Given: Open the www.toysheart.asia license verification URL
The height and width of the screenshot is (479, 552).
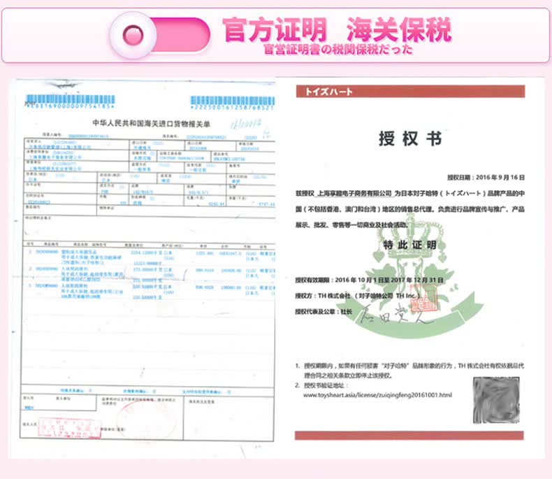Looking at the screenshot, I should (x=377, y=395).
